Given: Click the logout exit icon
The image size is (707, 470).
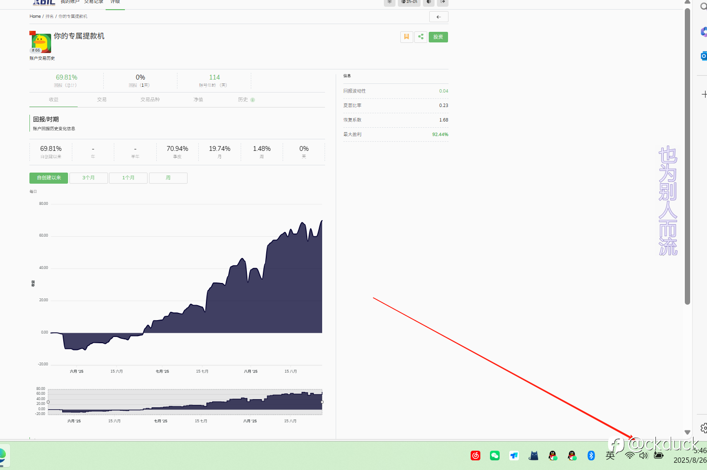Looking at the screenshot, I should tap(442, 2).
